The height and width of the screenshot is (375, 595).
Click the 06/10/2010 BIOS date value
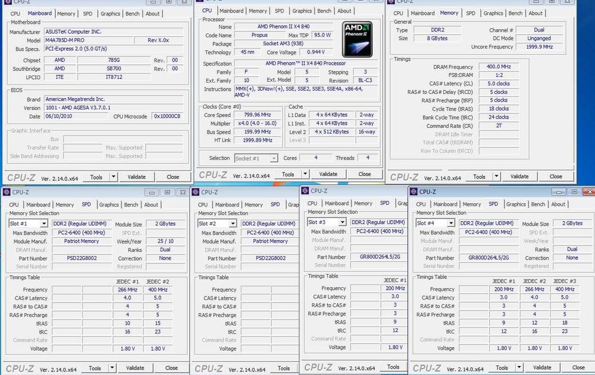click(x=76, y=116)
